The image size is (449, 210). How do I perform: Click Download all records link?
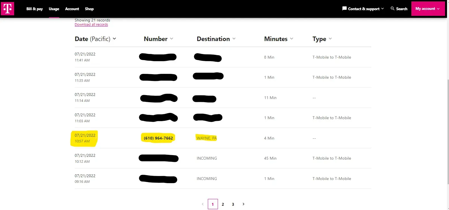91,25
